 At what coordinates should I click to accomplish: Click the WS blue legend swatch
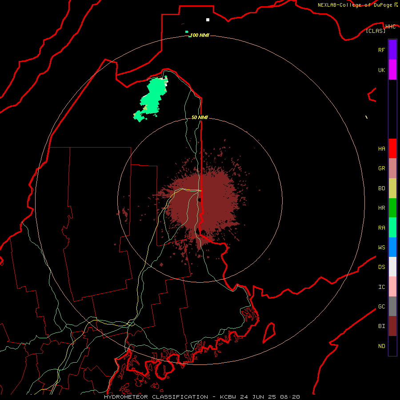[392, 247]
